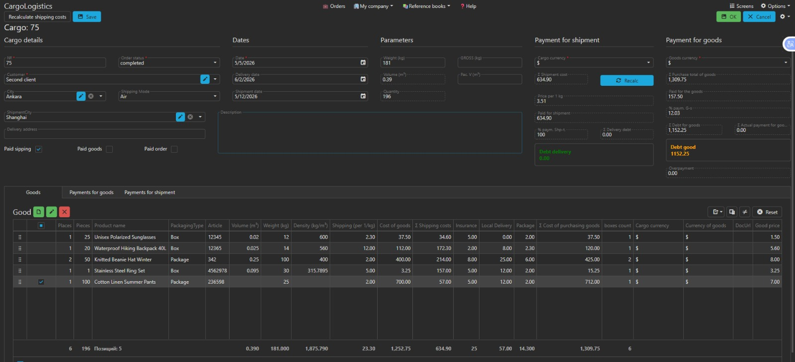Open the calendar for the Delivery date field
This screenshot has height=362, width=795.
363,79
